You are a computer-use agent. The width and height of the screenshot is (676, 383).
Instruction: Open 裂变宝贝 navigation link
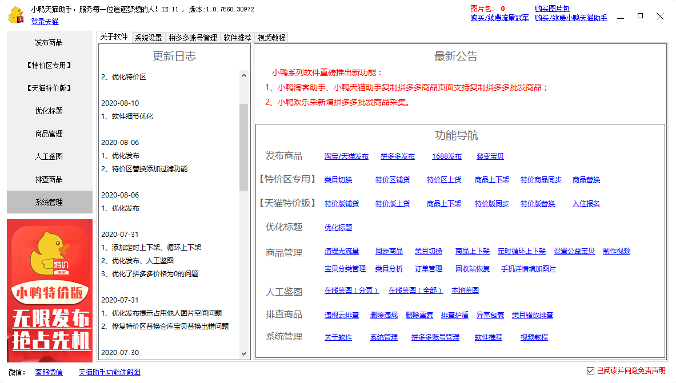490,156
